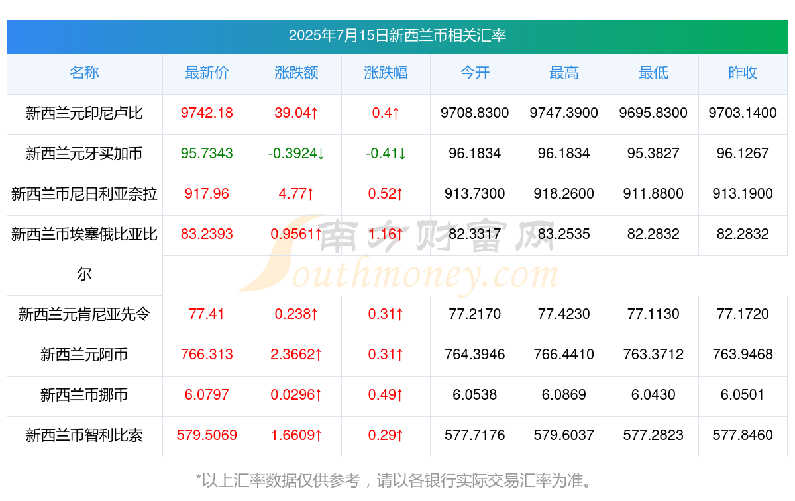This screenshot has height=501, width=795.
Task: Click lowest value 911.8800
Action: 653,194
